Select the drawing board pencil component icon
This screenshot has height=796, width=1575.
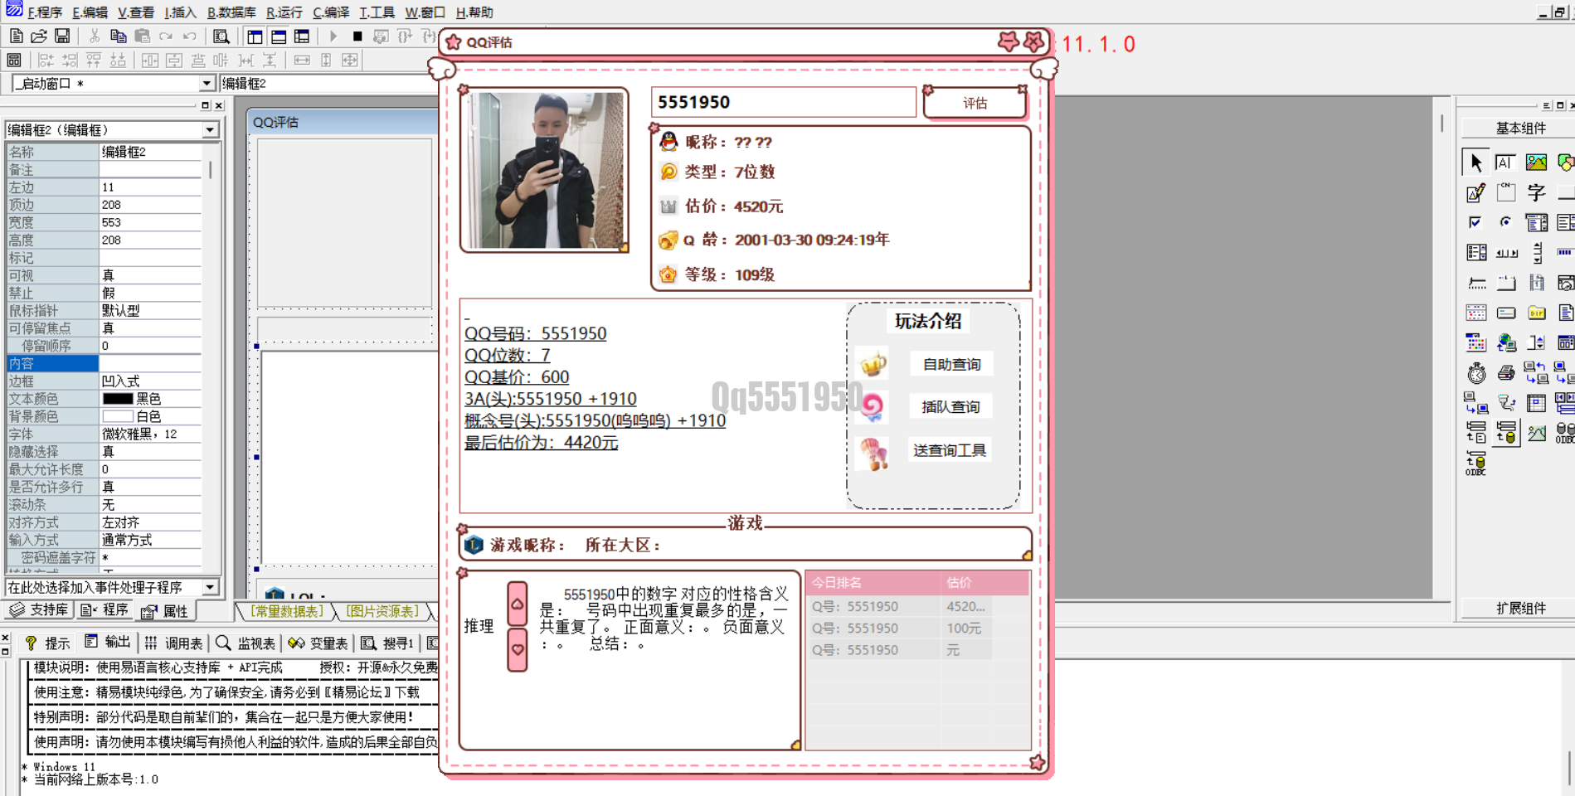(x=1475, y=192)
